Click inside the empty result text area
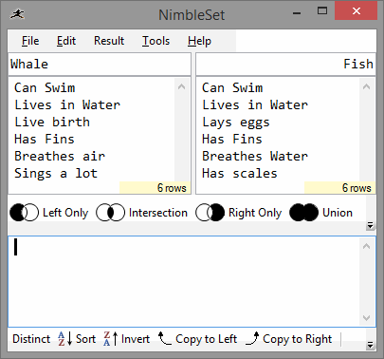This screenshot has width=384, height=359. click(x=183, y=282)
